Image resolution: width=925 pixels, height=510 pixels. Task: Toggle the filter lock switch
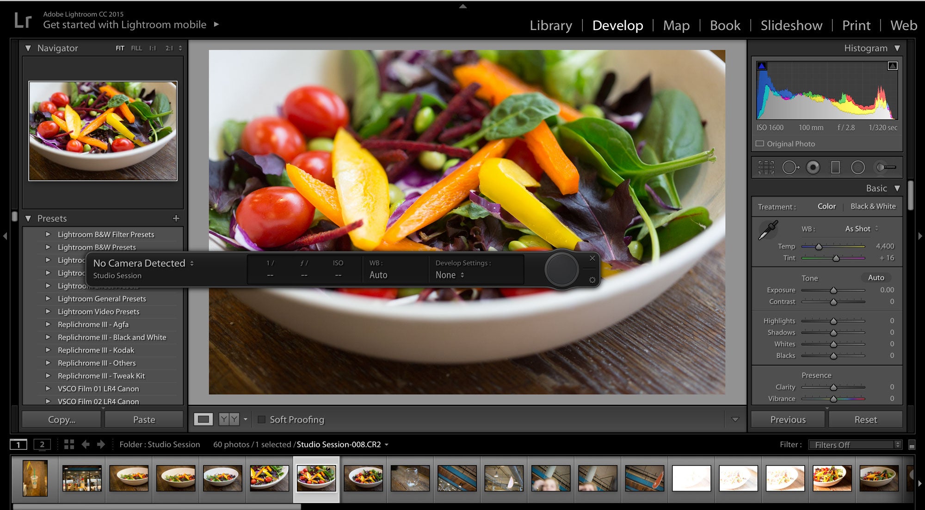[x=912, y=445]
